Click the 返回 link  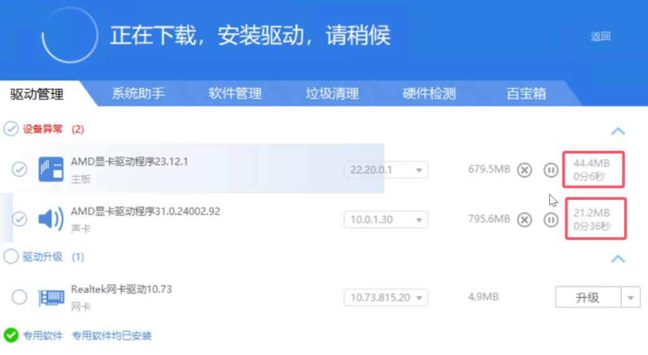click(x=600, y=37)
